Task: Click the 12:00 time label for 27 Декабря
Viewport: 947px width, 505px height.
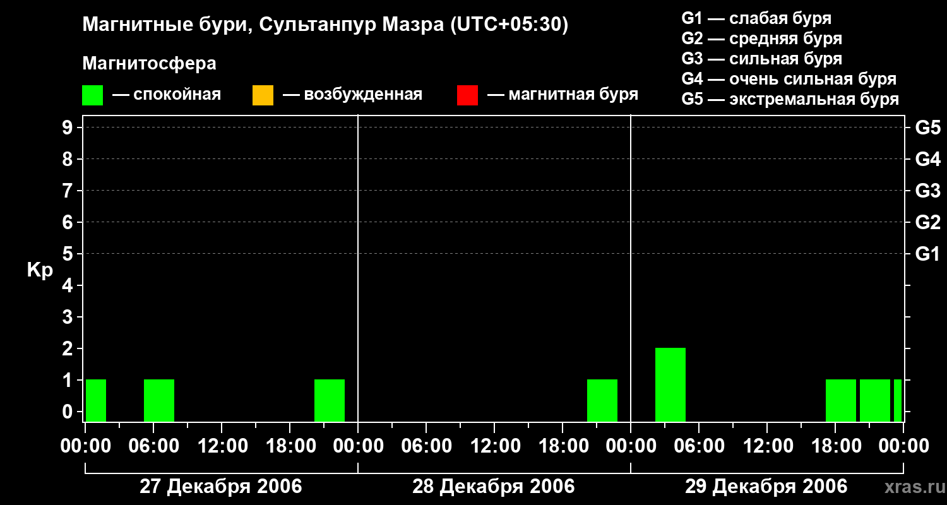Action: point(222,446)
